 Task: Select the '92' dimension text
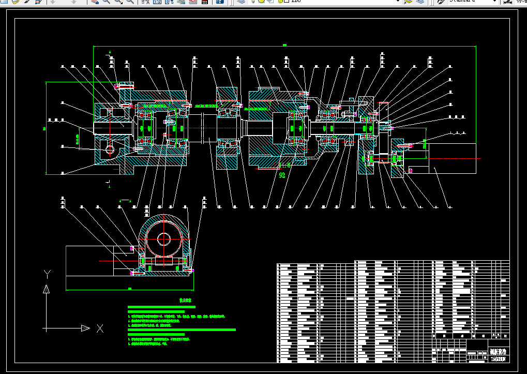282,175
